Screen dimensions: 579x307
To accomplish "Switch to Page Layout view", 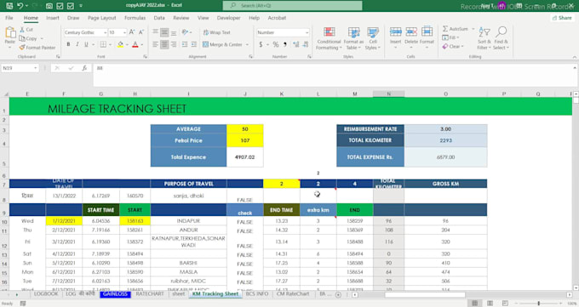I will [x=490, y=304].
